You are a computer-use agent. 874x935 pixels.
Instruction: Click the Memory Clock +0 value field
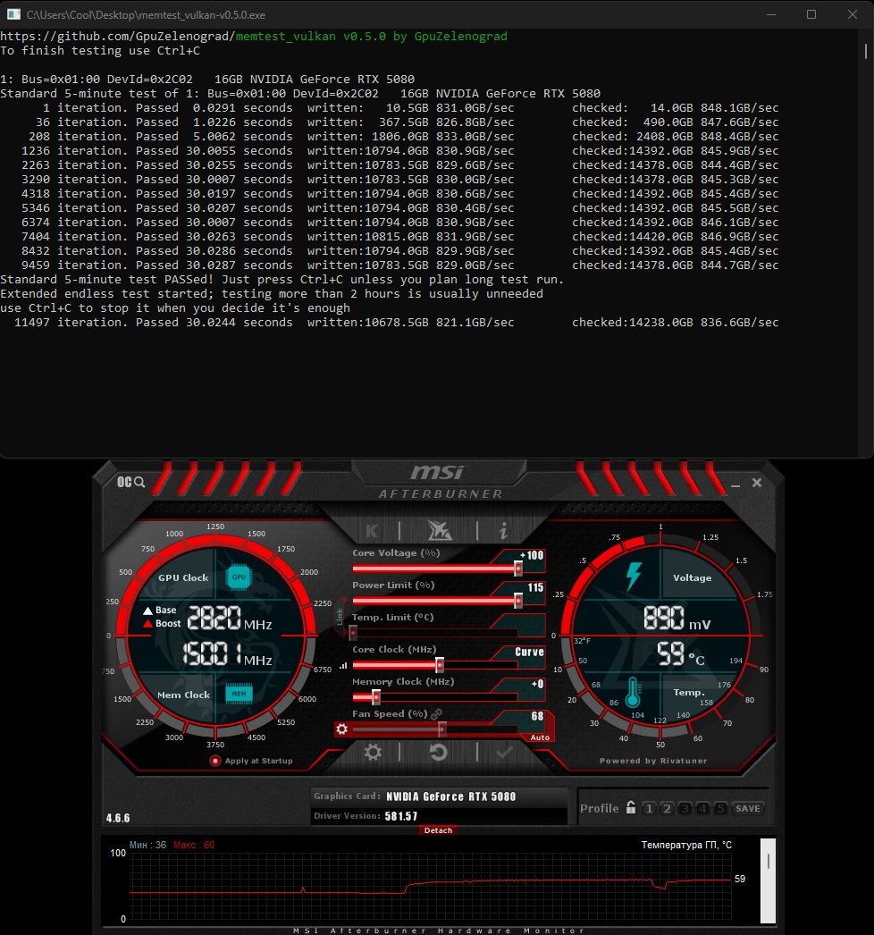[x=537, y=684]
